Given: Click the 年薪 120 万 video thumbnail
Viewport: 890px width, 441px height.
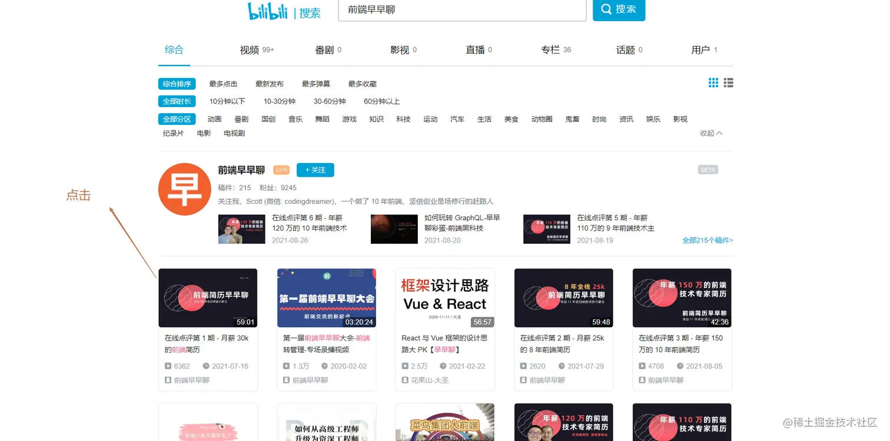Looking at the screenshot, I should pyautogui.click(x=564, y=422).
